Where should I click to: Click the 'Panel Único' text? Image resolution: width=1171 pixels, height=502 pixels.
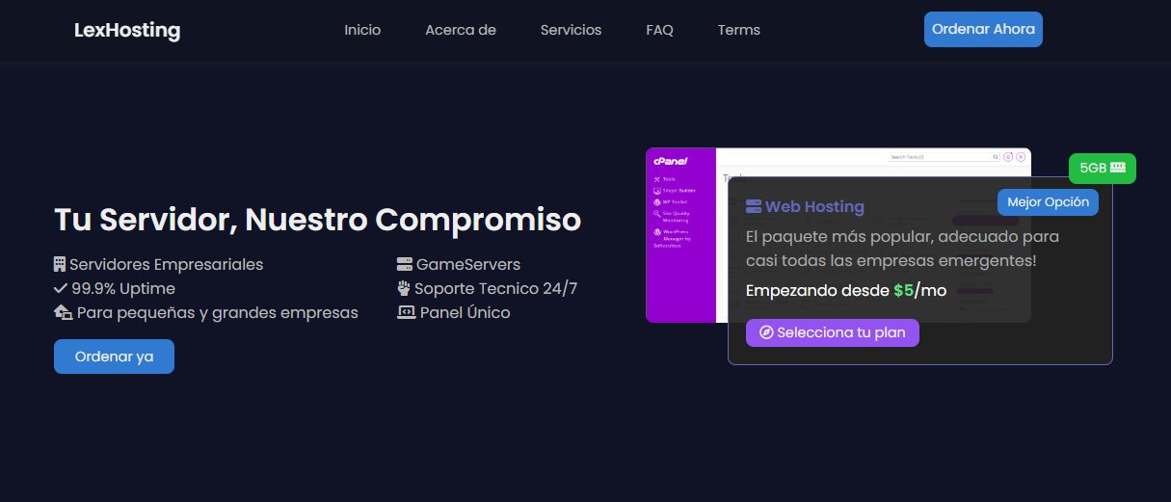tap(466, 312)
